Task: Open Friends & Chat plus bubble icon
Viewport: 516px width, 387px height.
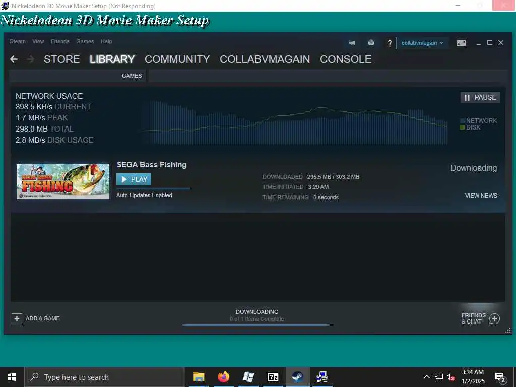Action: pyautogui.click(x=495, y=318)
